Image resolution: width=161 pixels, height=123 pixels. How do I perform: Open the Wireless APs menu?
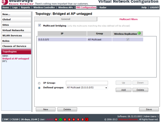(65, 8)
